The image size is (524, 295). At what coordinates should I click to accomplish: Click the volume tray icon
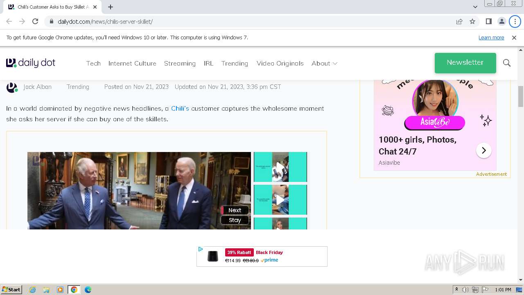coord(465,290)
